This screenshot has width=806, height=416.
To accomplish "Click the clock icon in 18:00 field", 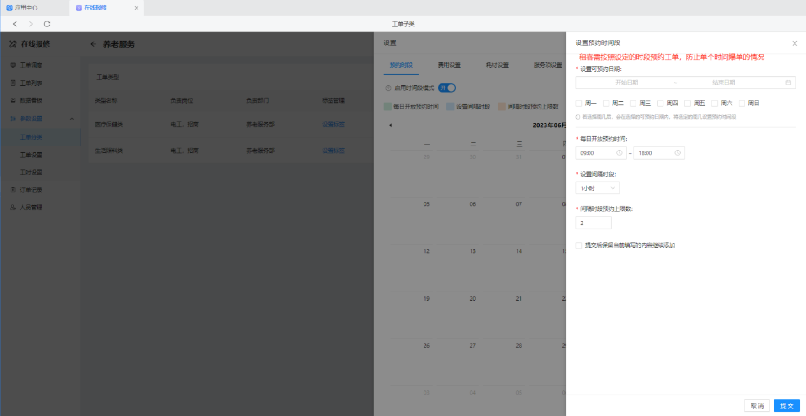I will [x=678, y=153].
